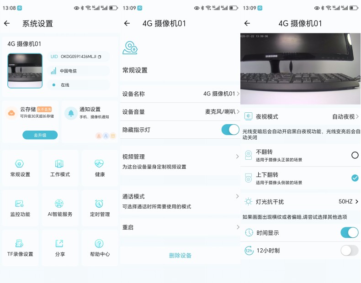The image size is (361, 283).
Task: Toggle the 隐藏指示灯 switch
Action: pos(230,130)
